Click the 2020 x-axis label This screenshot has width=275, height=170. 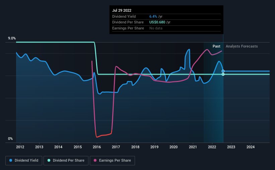pyautogui.click(x=174, y=147)
